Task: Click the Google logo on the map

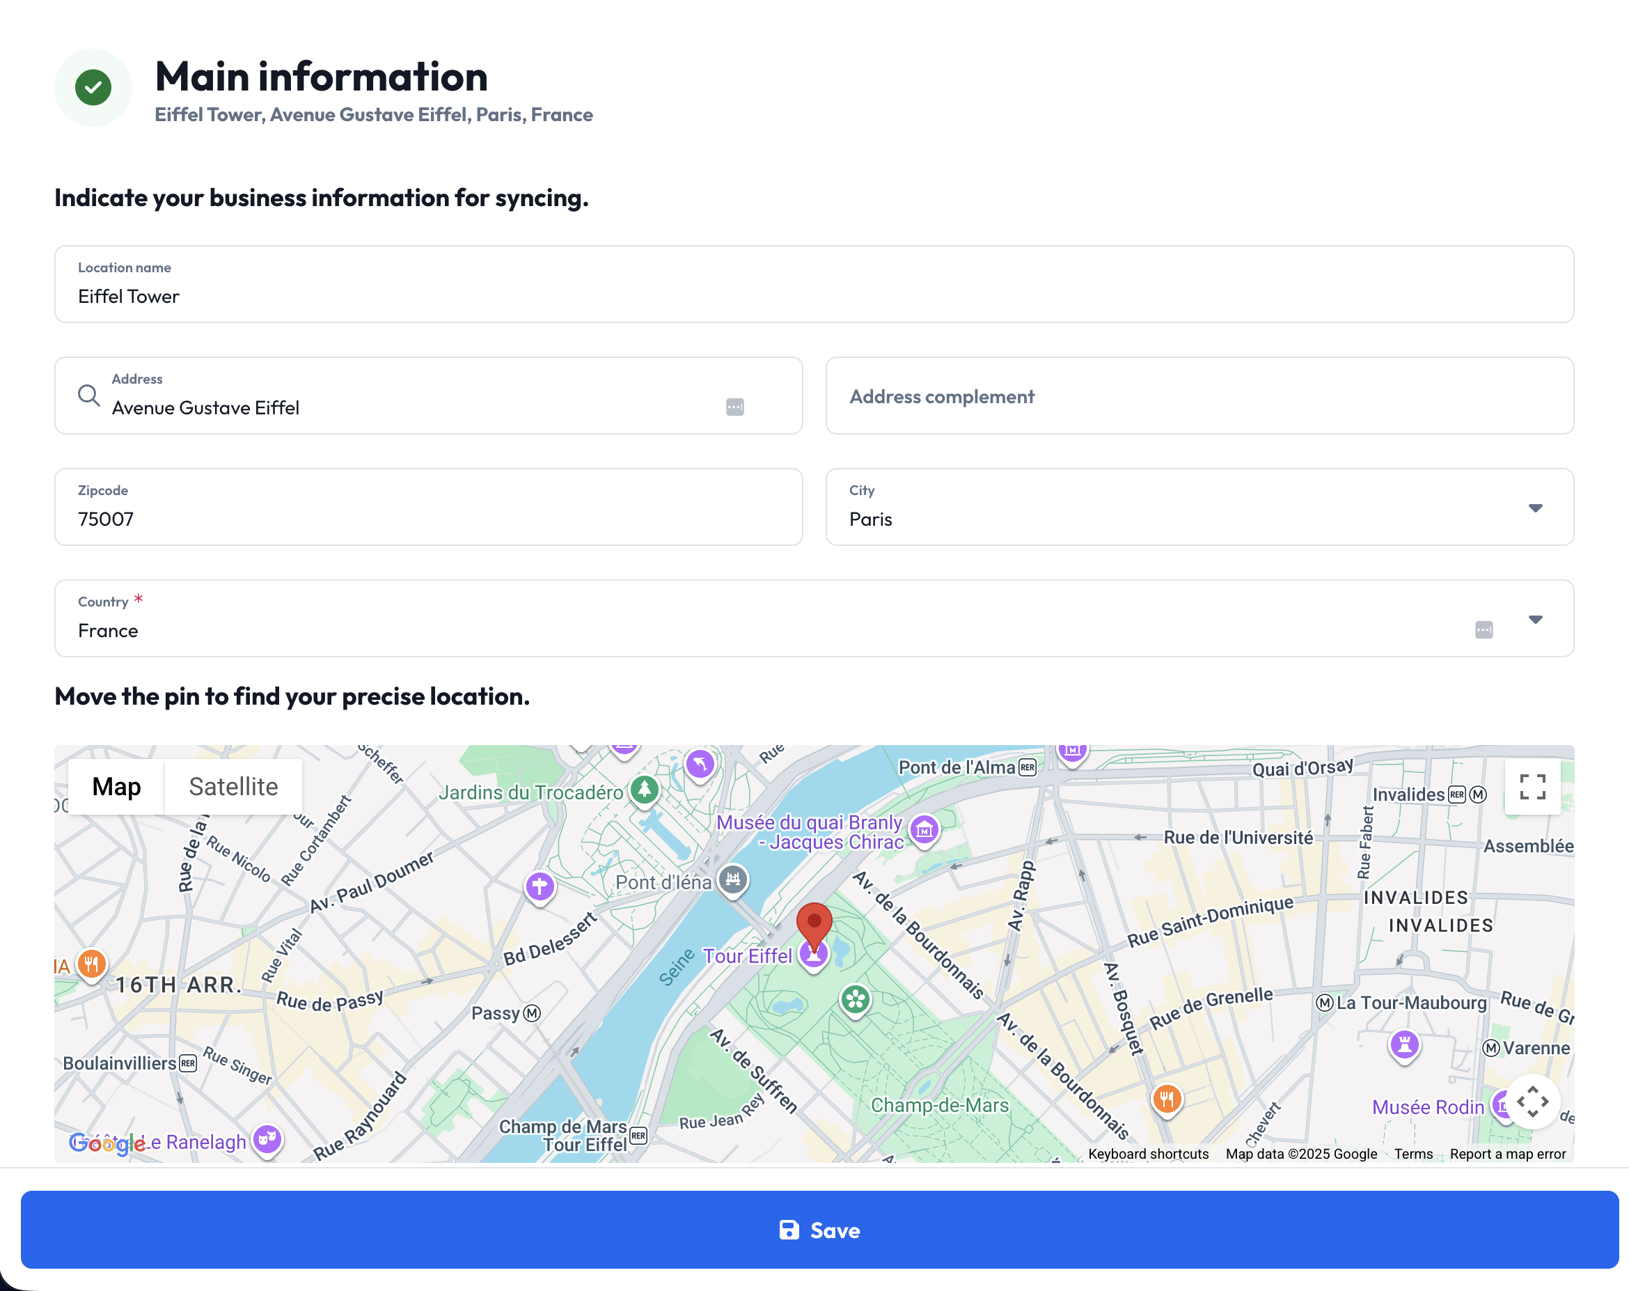Action: point(107,1143)
